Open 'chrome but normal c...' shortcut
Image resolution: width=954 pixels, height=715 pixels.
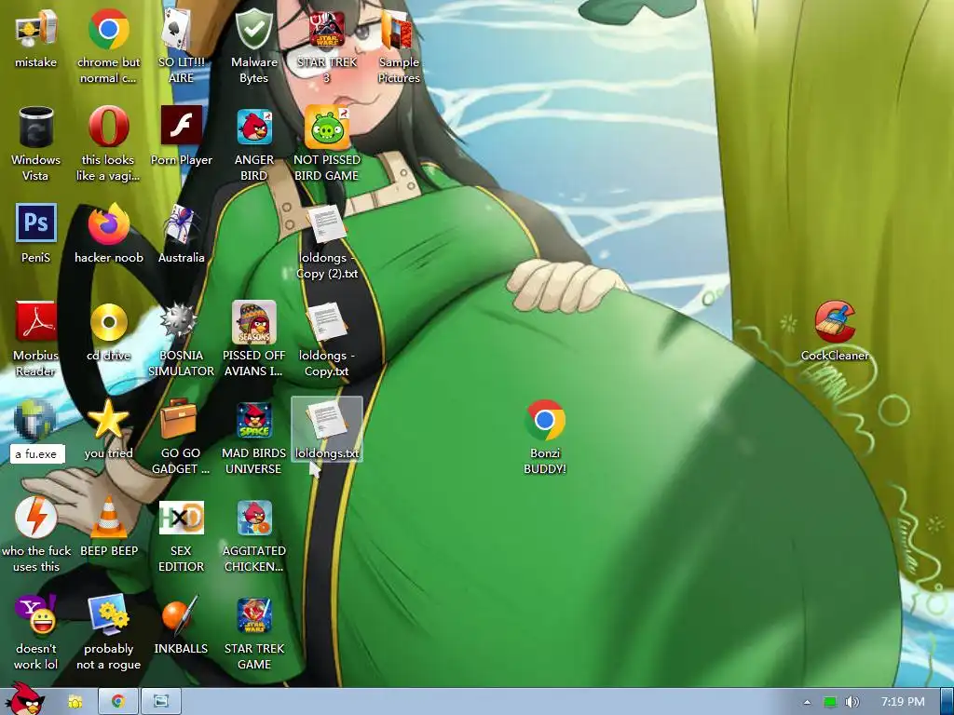pyautogui.click(x=108, y=29)
